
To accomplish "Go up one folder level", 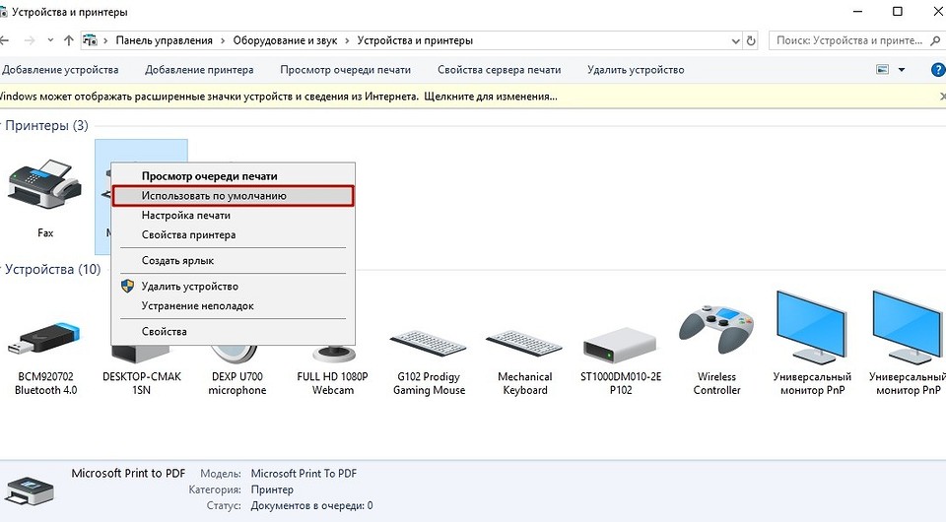I will click(69, 41).
